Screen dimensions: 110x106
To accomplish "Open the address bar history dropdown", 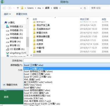I will [81, 8].
